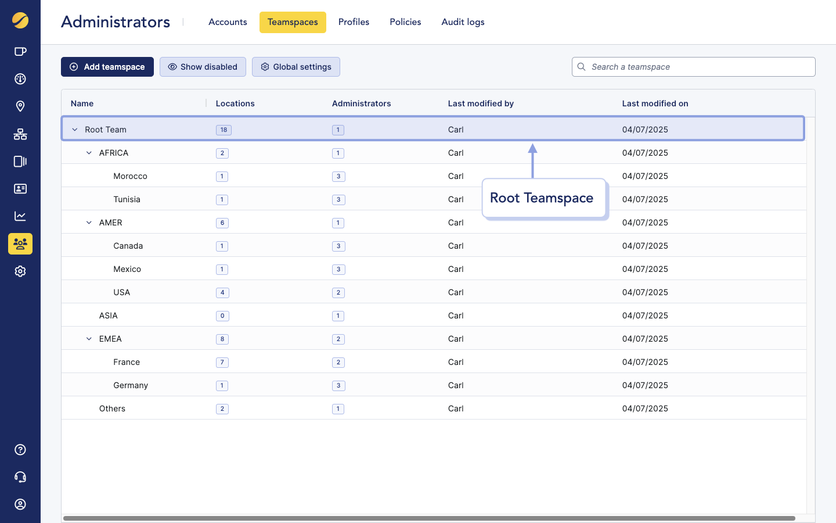Viewport: 836px width, 523px height.
Task: Click the support headset icon
Action: (20, 477)
